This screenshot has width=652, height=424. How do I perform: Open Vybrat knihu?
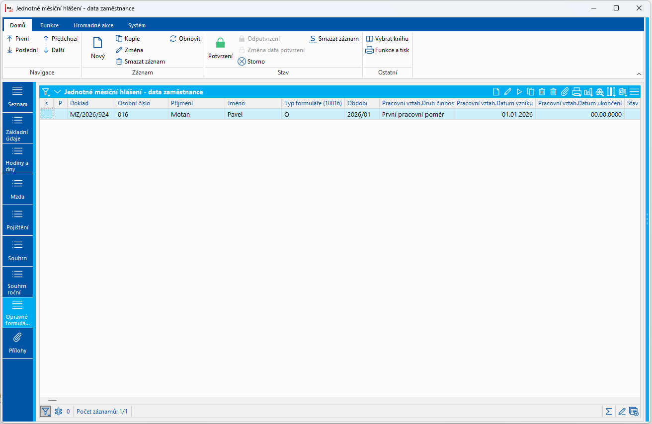[x=387, y=39]
